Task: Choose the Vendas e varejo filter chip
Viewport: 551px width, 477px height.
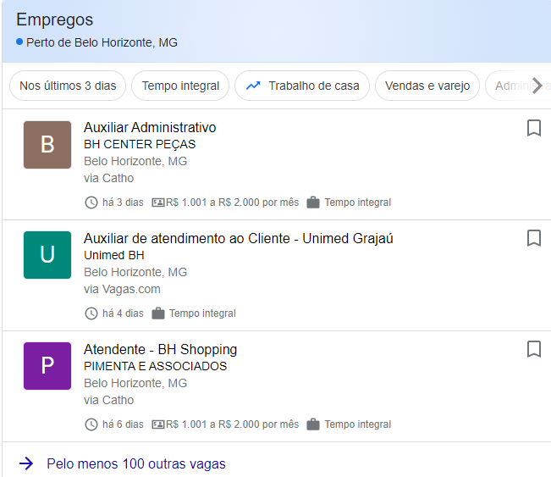Action: [x=427, y=86]
